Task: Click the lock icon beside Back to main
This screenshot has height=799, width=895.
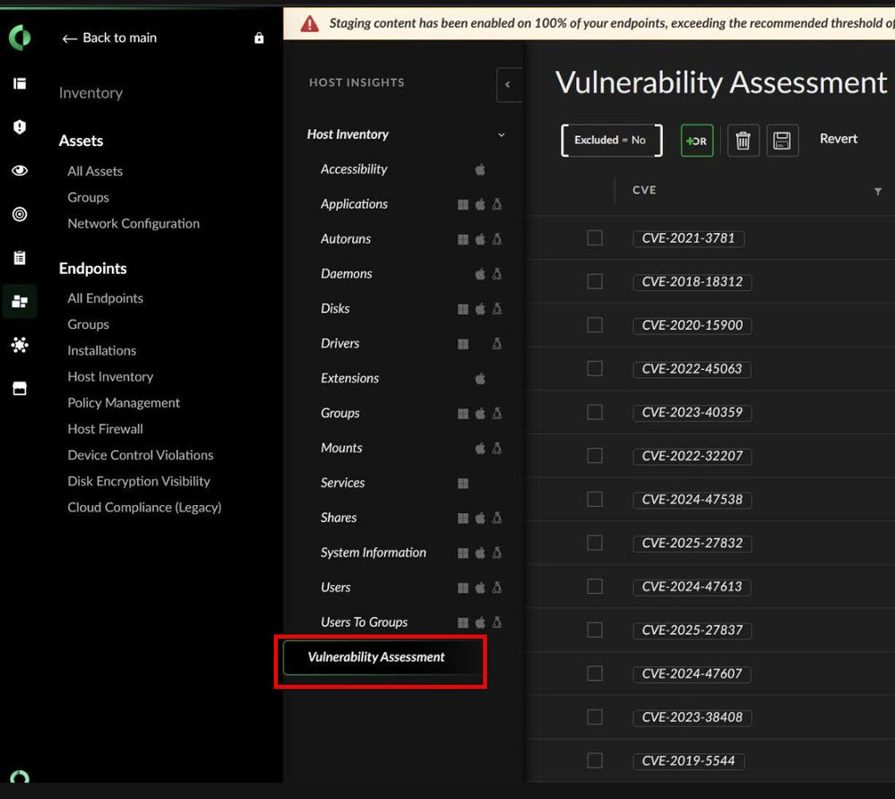Action: (259, 39)
